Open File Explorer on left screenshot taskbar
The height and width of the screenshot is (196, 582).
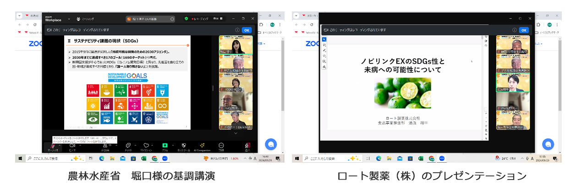[112, 159]
